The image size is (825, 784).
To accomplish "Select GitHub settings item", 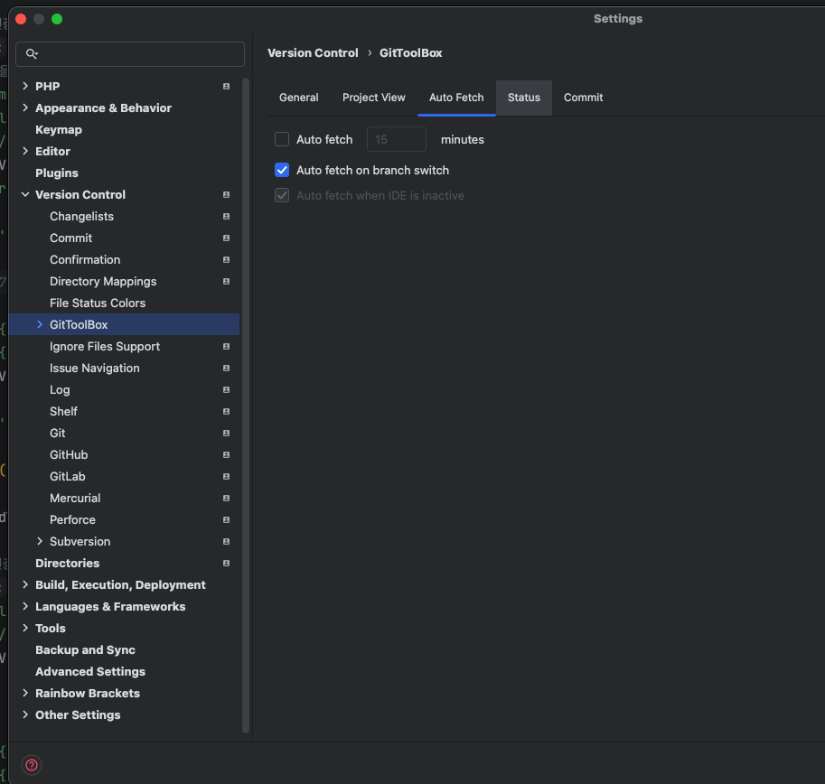I will pyautogui.click(x=69, y=455).
